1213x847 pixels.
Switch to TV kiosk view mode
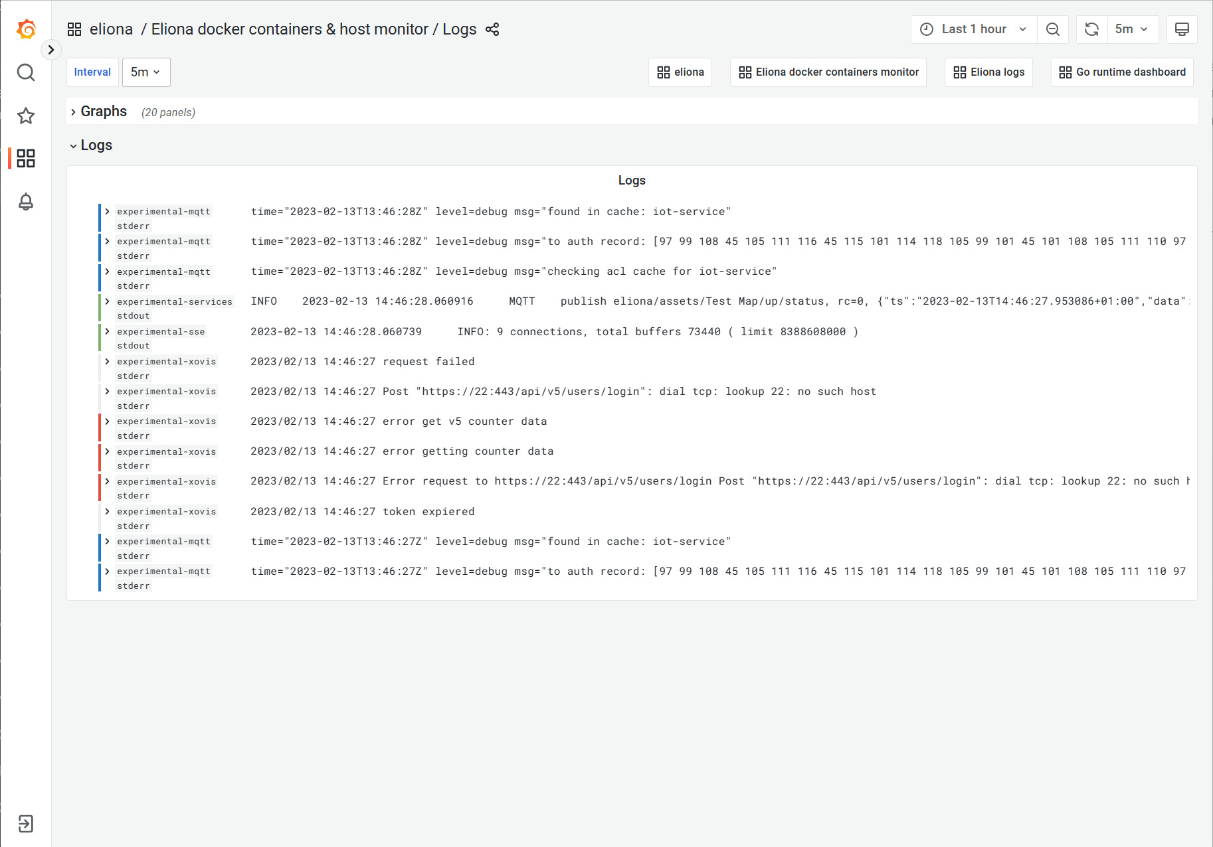(x=1182, y=29)
